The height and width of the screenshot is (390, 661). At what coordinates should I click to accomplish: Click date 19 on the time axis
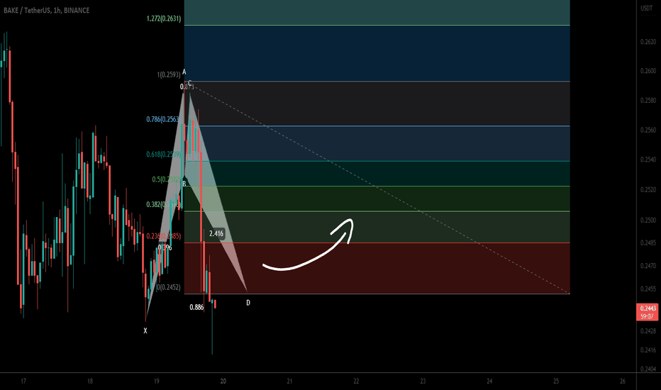click(x=157, y=381)
